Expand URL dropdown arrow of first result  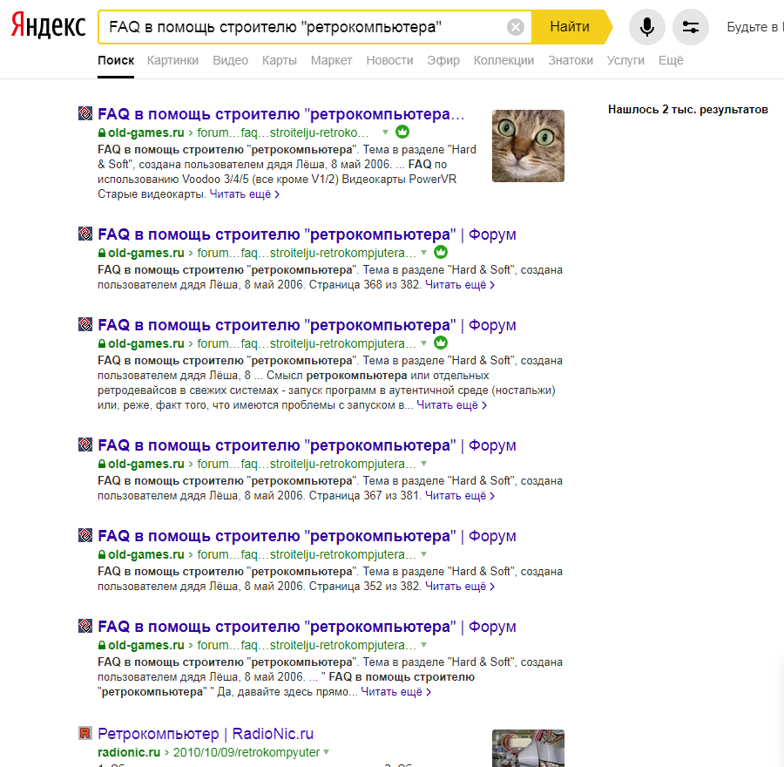(x=386, y=132)
